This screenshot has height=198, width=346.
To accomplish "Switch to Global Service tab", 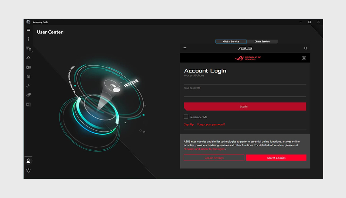I will point(231,41).
